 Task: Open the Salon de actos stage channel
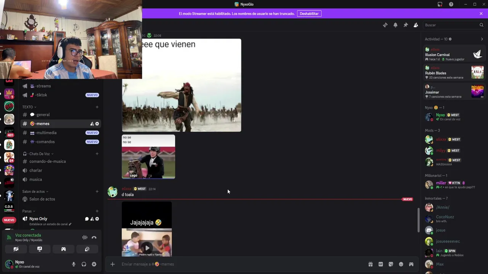(61, 199)
